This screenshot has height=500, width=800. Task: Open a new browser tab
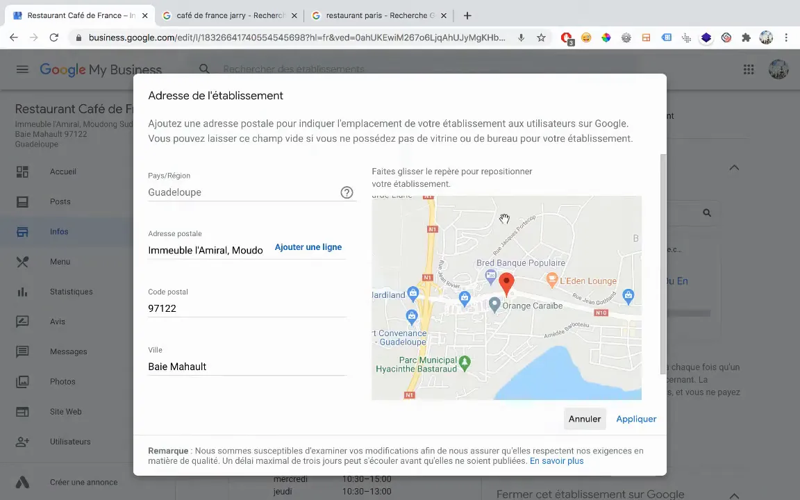pyautogui.click(x=467, y=15)
